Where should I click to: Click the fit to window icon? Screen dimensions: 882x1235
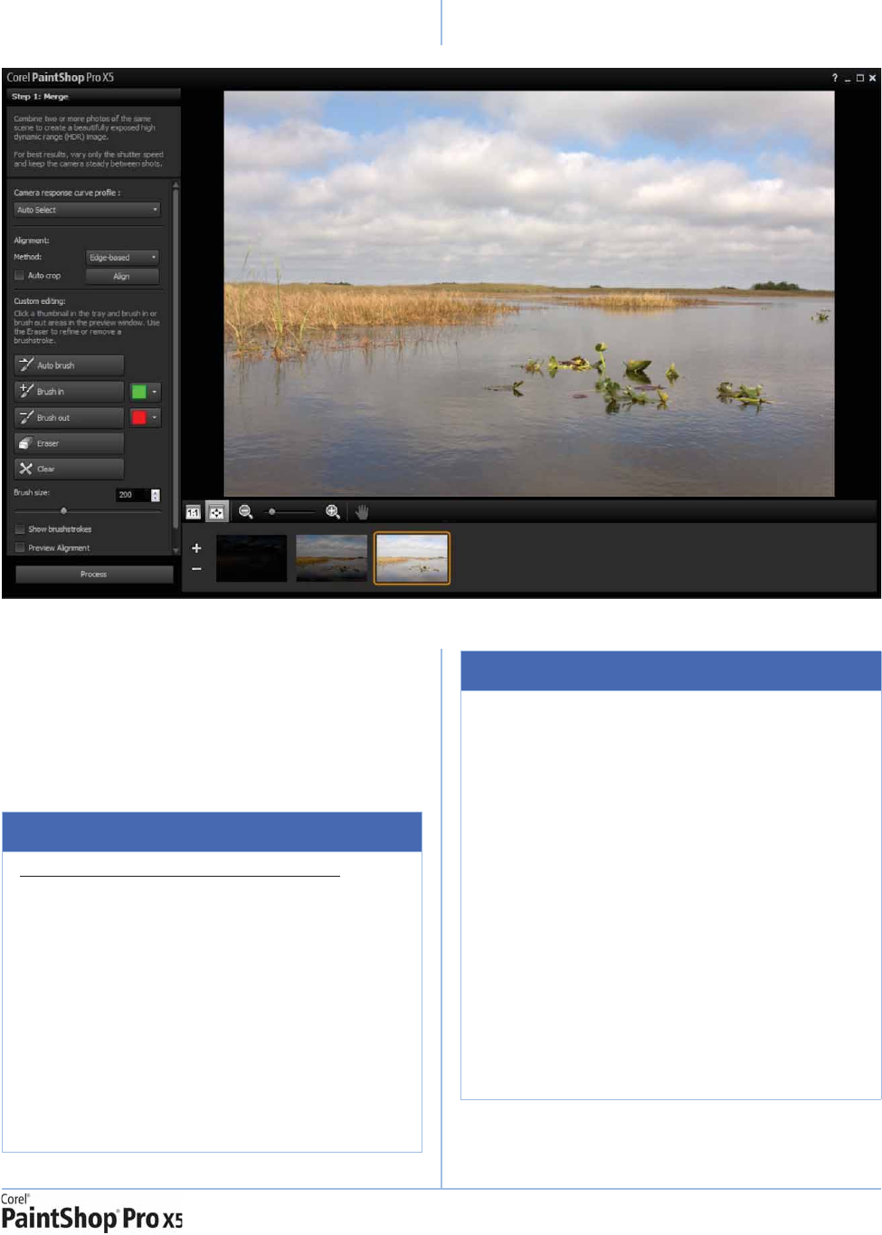tap(217, 512)
